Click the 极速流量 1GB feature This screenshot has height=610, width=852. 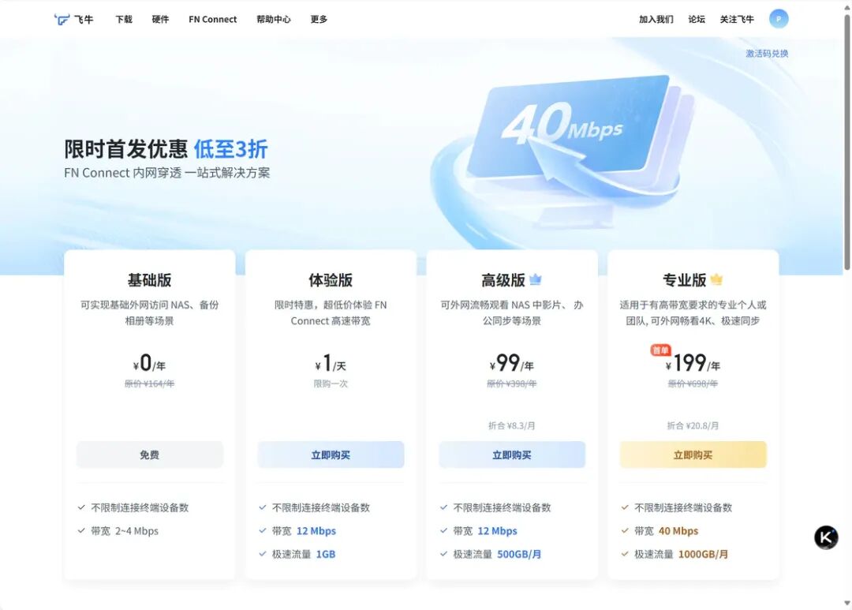coord(304,554)
